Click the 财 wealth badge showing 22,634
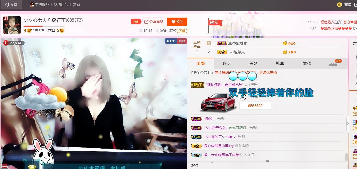357x169 pixels. (14, 43)
